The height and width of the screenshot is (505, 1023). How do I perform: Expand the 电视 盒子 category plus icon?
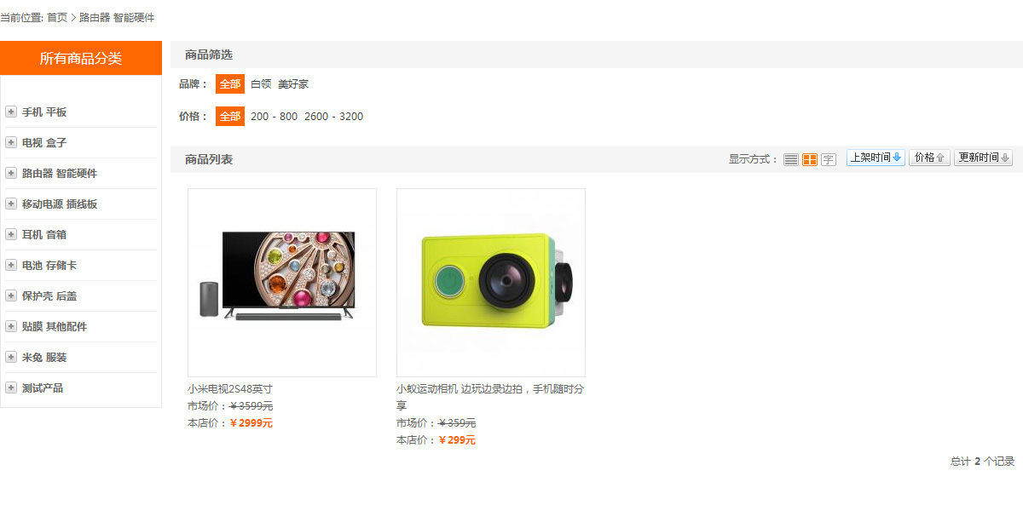(11, 142)
